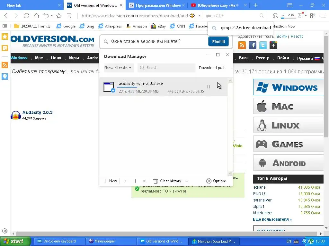Click the Find It! button

[x=218, y=41]
